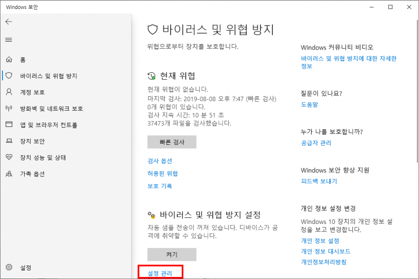419x279 pixels.
Task: Click the shield icon for virus protection
Action: coord(9,76)
